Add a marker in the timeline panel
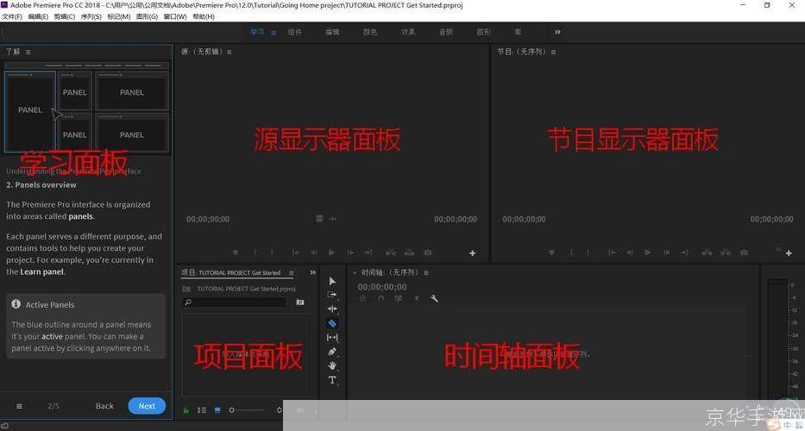 point(417,298)
